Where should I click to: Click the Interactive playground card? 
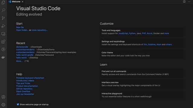(x=142, y=95)
